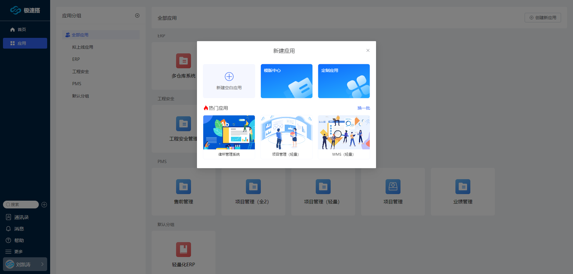Go to 首页 in the sidebar
The height and width of the screenshot is (274, 573).
click(21, 30)
